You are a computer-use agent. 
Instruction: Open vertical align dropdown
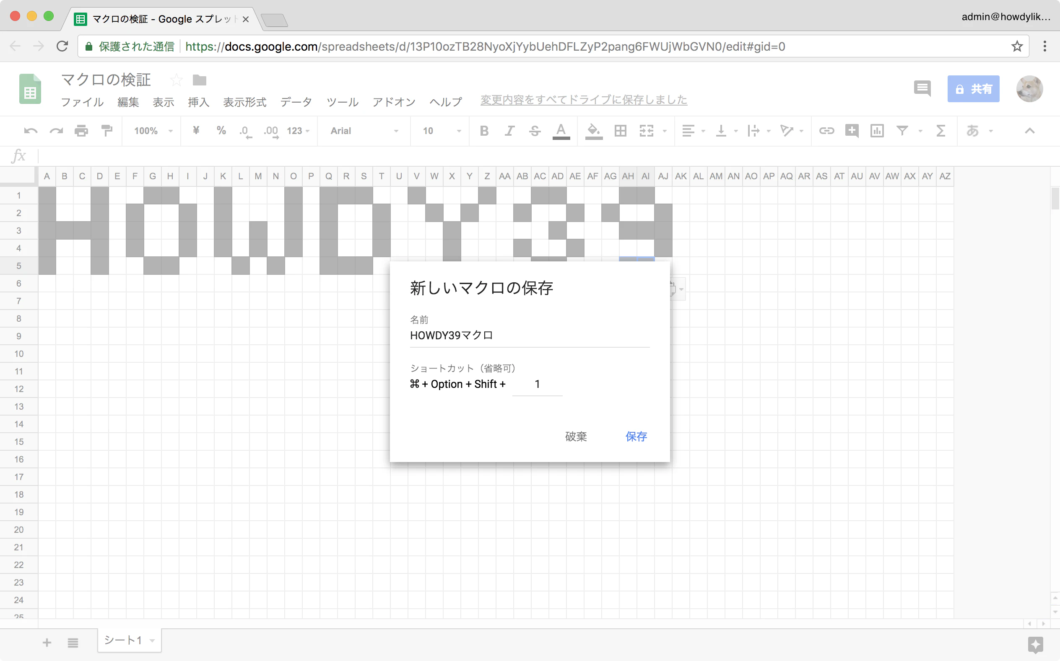[726, 131]
